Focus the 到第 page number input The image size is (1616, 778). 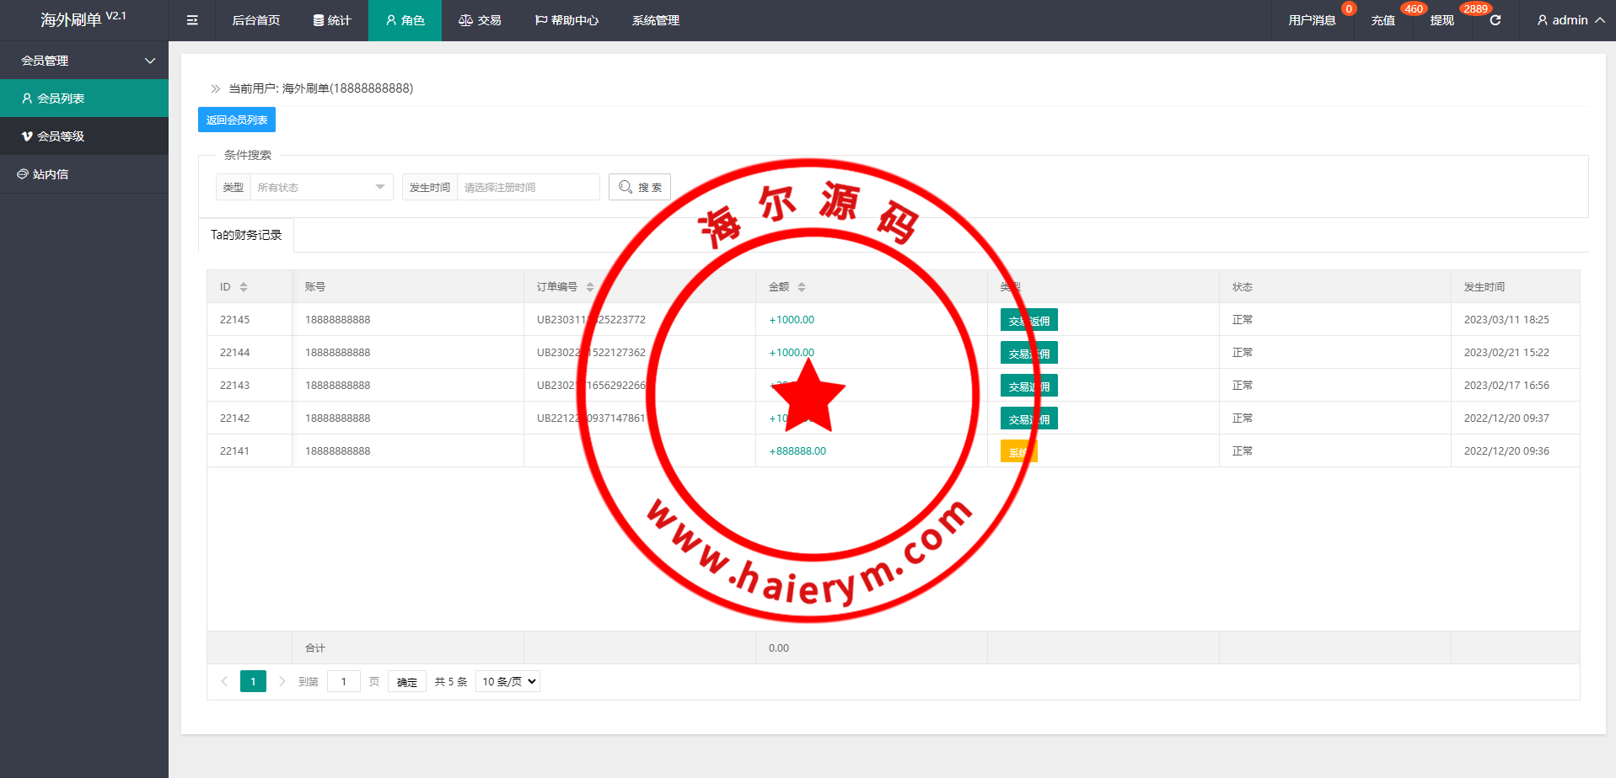click(x=344, y=681)
